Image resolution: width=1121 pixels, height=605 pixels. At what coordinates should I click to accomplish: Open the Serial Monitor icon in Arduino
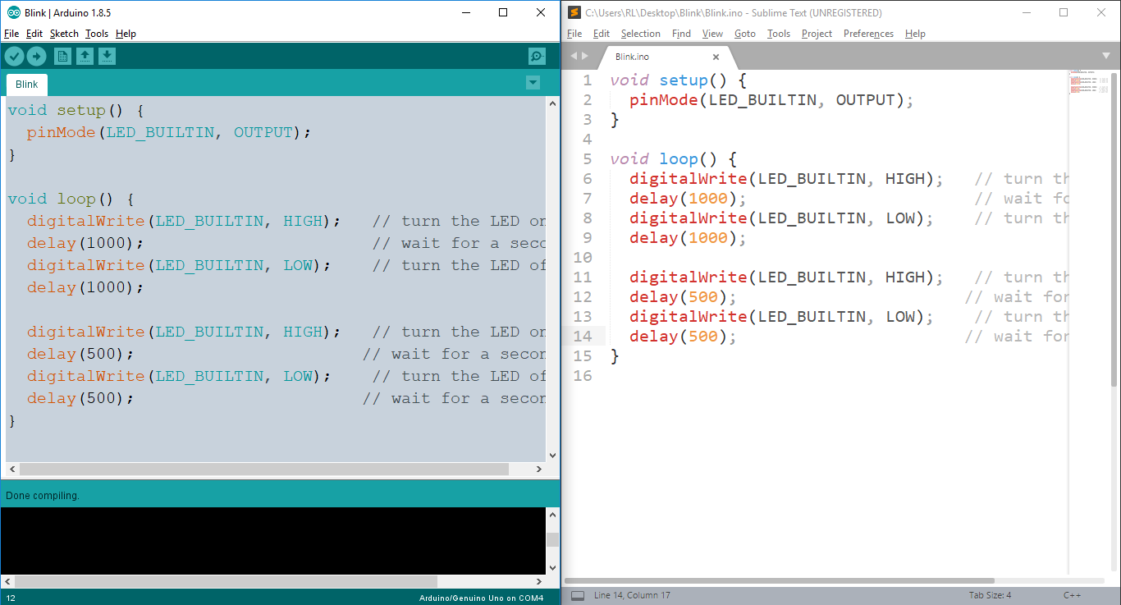point(537,56)
